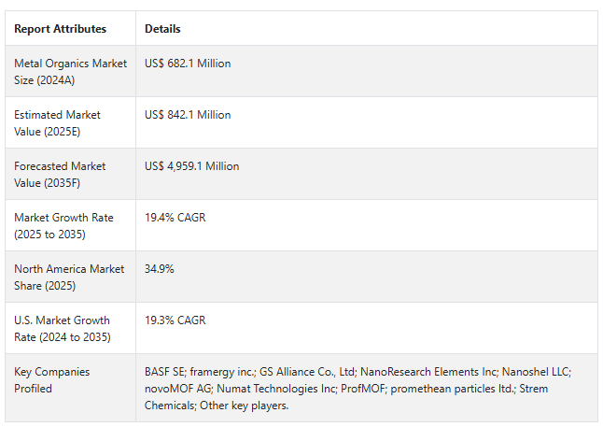603x427 pixels.
Task: Select the Forecasted Market Value (2035F) cell
Action: click(x=60, y=175)
